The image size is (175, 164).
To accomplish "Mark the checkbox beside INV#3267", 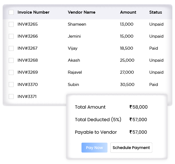I will tap(11, 48).
